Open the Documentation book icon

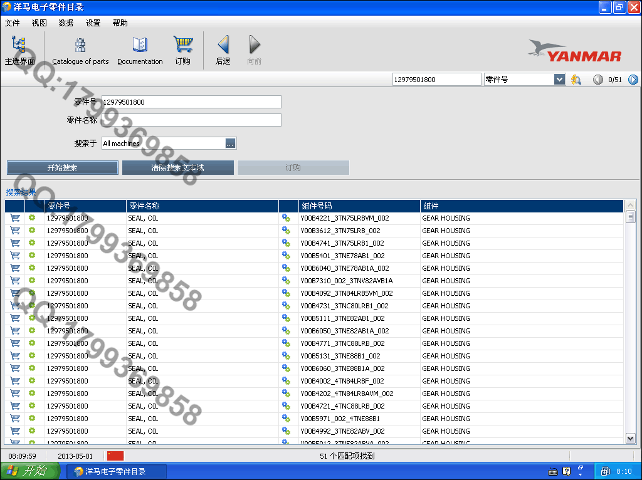coord(140,45)
